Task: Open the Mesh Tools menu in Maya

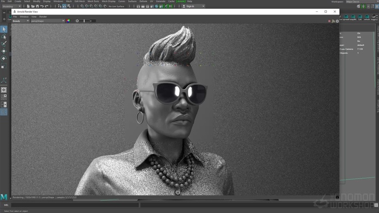Action: [93, 2]
